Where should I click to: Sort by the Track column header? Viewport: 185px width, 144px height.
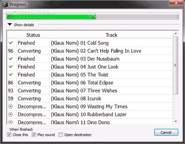click(x=111, y=35)
